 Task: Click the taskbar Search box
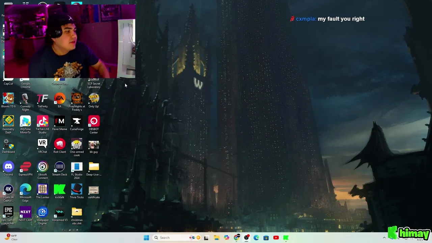coord(177,238)
